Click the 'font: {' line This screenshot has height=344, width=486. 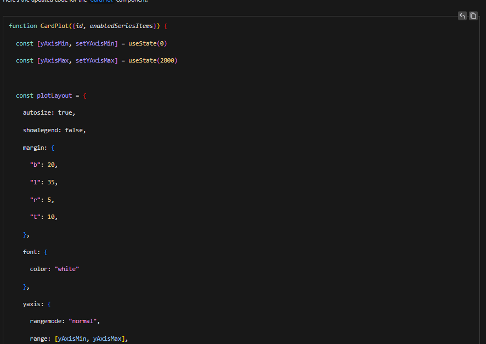pos(35,252)
